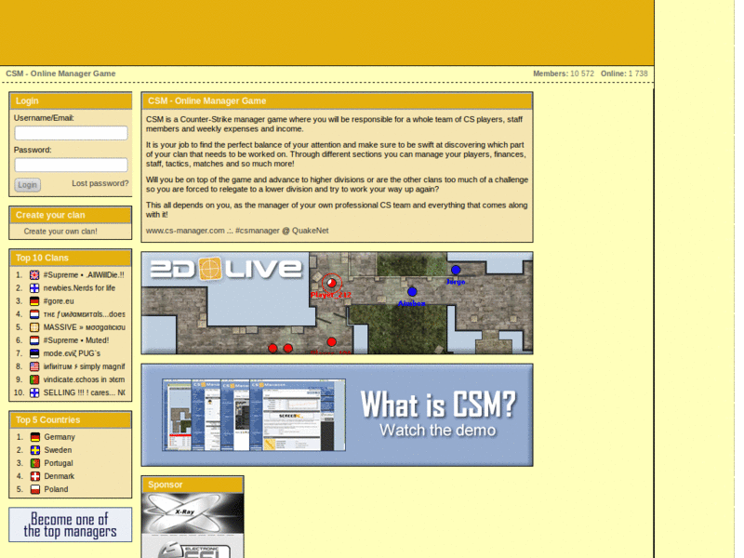Viewport: 744px width, 558px height.
Task: Click flag icon beside newbies.Nerds for life
Action: pyautogui.click(x=34, y=288)
